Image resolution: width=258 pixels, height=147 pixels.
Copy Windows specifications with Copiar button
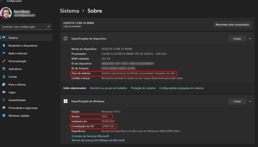[x=237, y=101]
